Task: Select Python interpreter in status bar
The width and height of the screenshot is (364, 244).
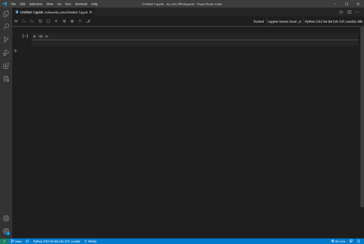Action: (56, 241)
